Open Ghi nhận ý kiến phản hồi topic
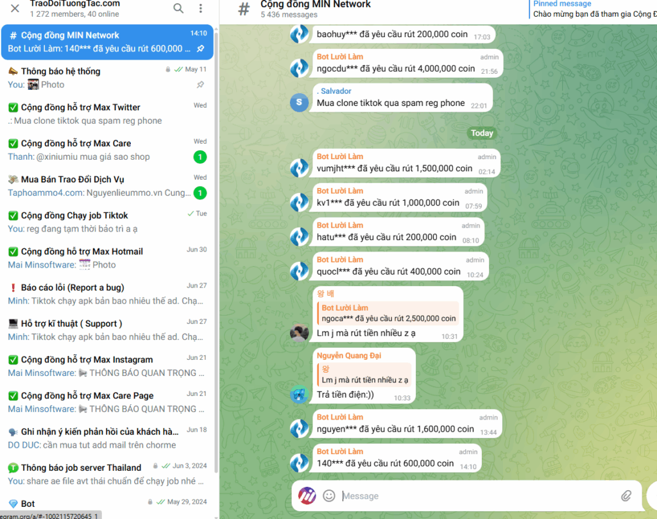 pyautogui.click(x=107, y=438)
